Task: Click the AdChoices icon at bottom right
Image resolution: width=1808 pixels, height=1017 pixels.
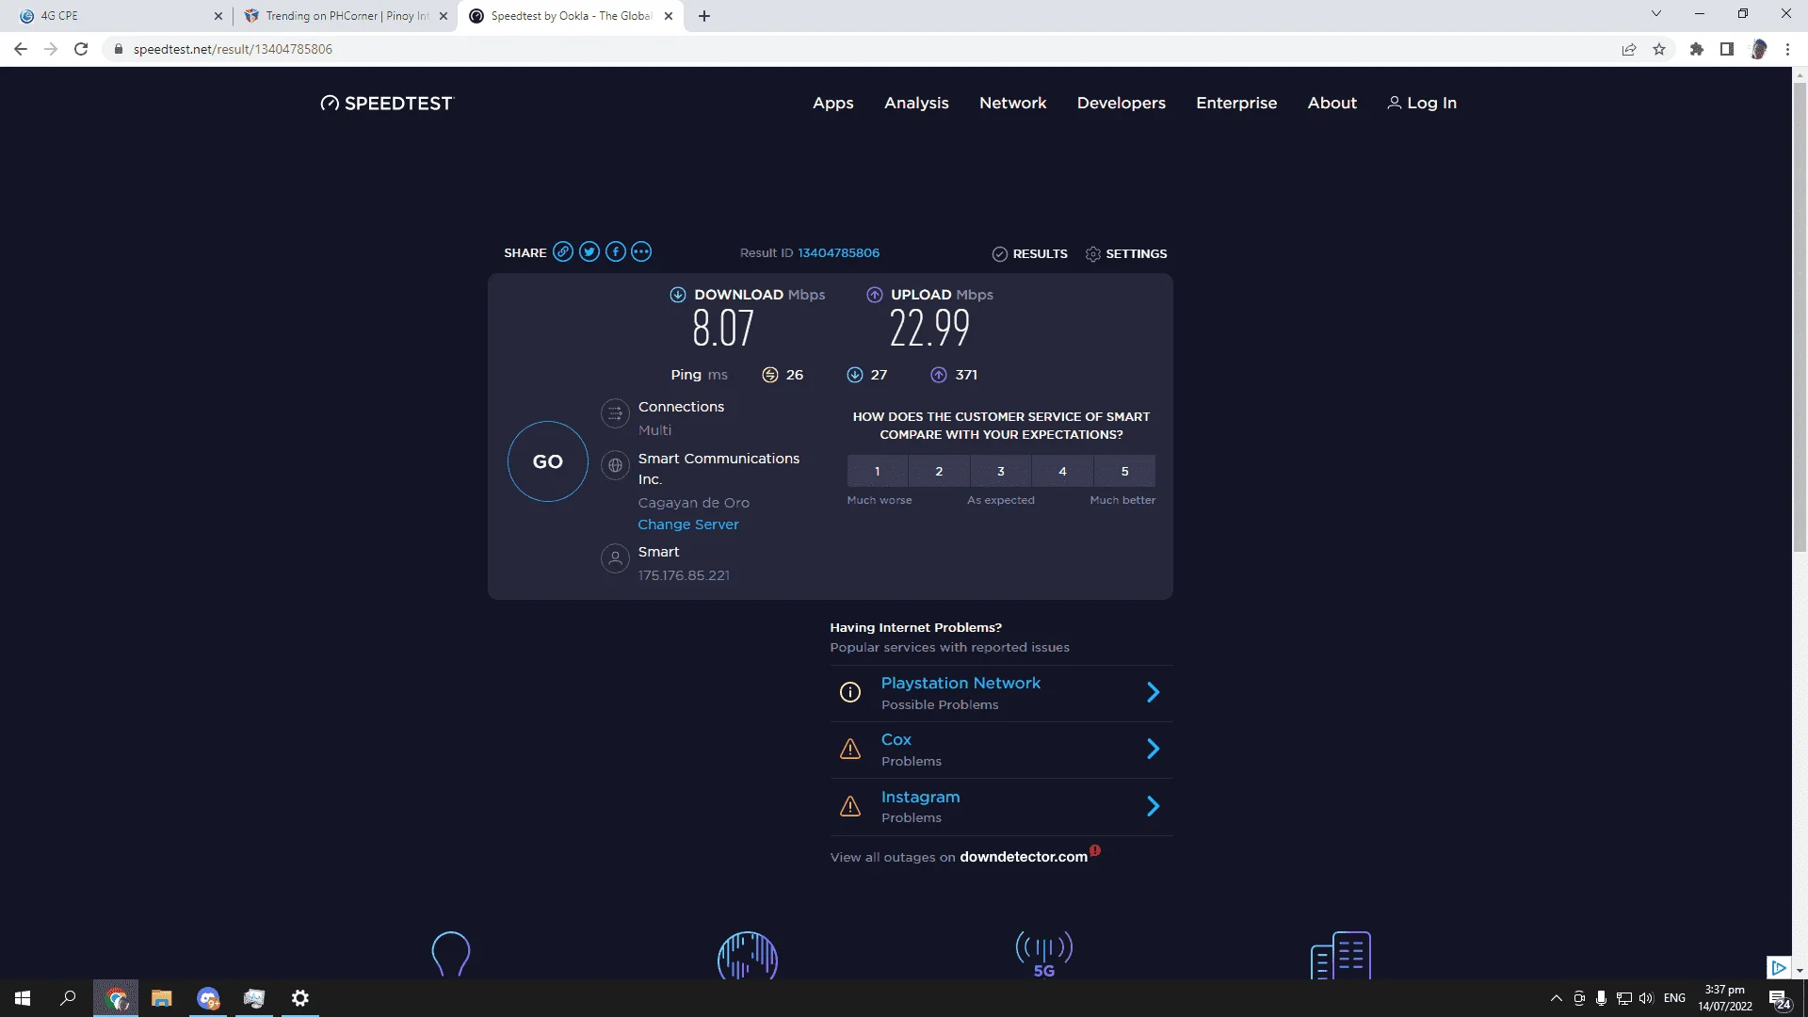Action: [1778, 967]
